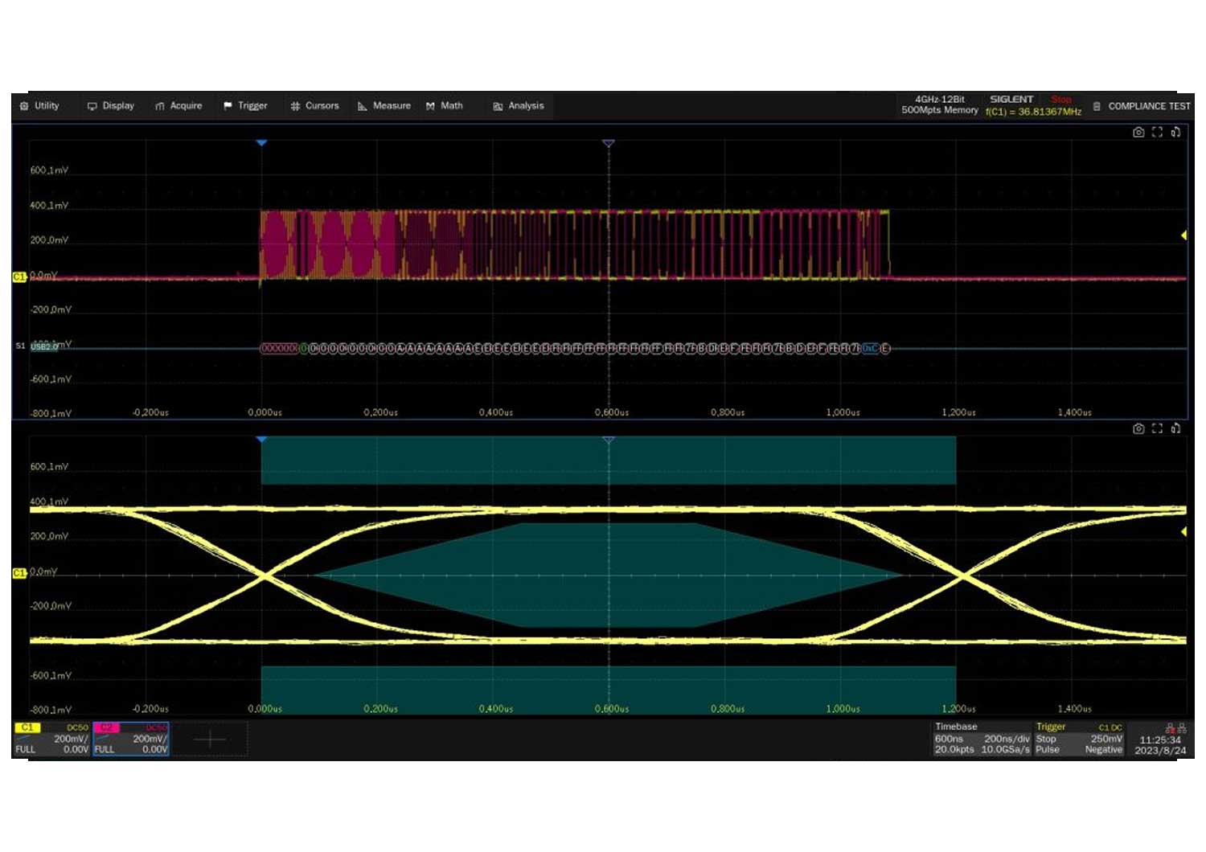
Task: Click rotate icon in eye diagram window
Action: point(1175,429)
